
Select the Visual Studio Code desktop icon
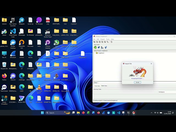tap(13, 33)
